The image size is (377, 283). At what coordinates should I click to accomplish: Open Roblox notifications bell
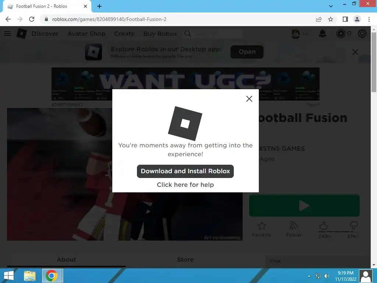[323, 34]
